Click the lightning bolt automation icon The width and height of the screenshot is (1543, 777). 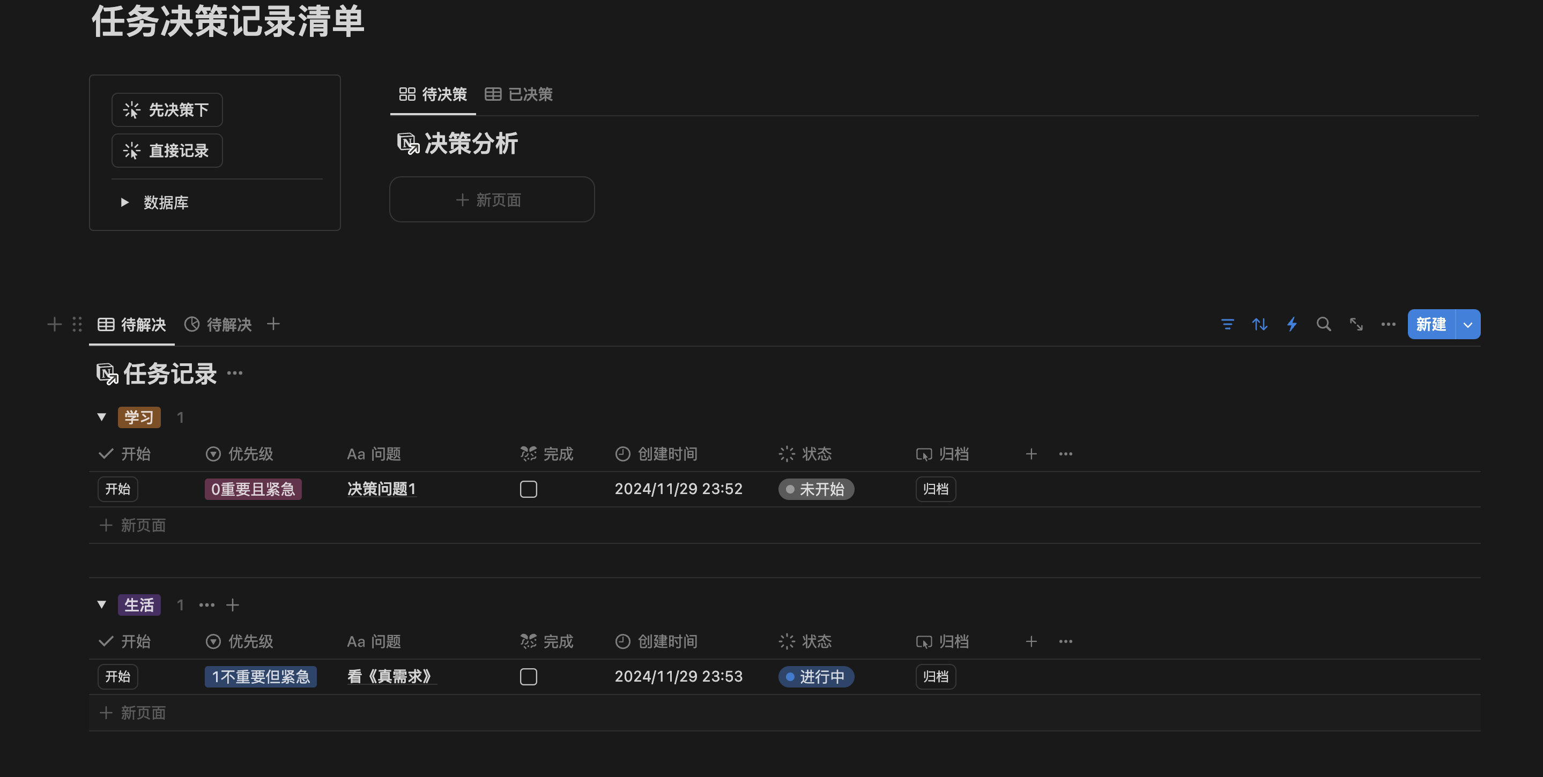[x=1292, y=324]
